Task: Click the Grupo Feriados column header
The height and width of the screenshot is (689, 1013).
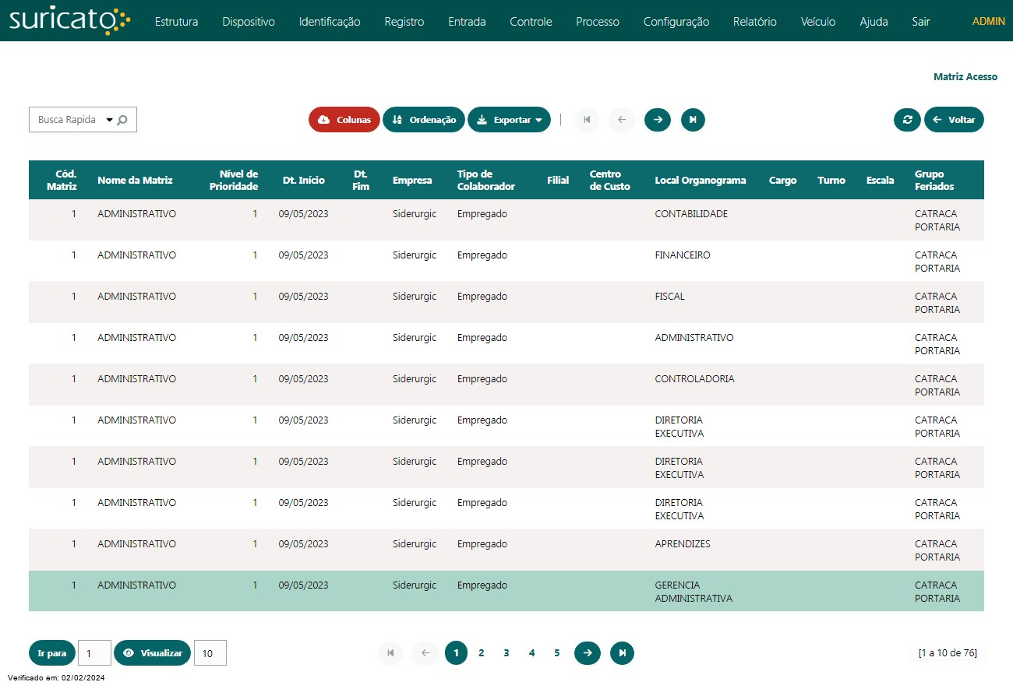Action: click(934, 180)
